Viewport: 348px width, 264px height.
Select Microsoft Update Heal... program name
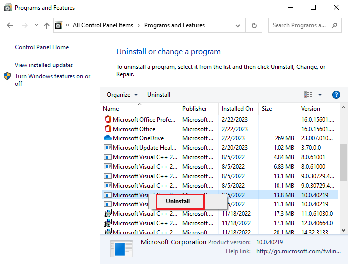tap(144, 147)
